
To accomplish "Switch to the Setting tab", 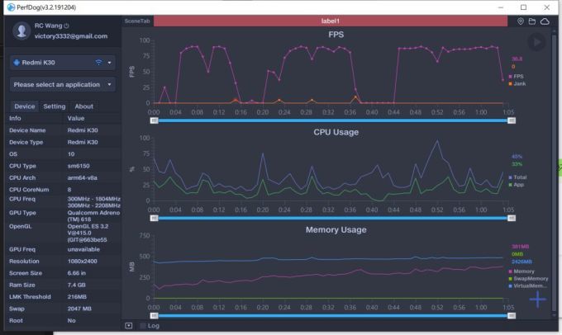I will click(55, 106).
